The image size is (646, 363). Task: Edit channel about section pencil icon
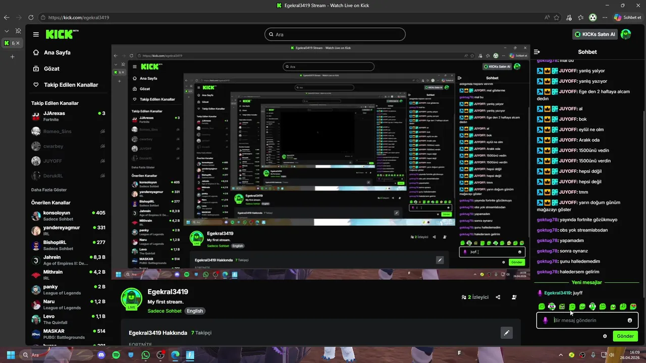pyautogui.click(x=506, y=333)
